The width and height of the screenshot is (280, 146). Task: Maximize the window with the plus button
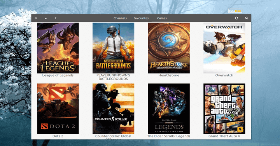pyautogui.click(x=56, y=18)
